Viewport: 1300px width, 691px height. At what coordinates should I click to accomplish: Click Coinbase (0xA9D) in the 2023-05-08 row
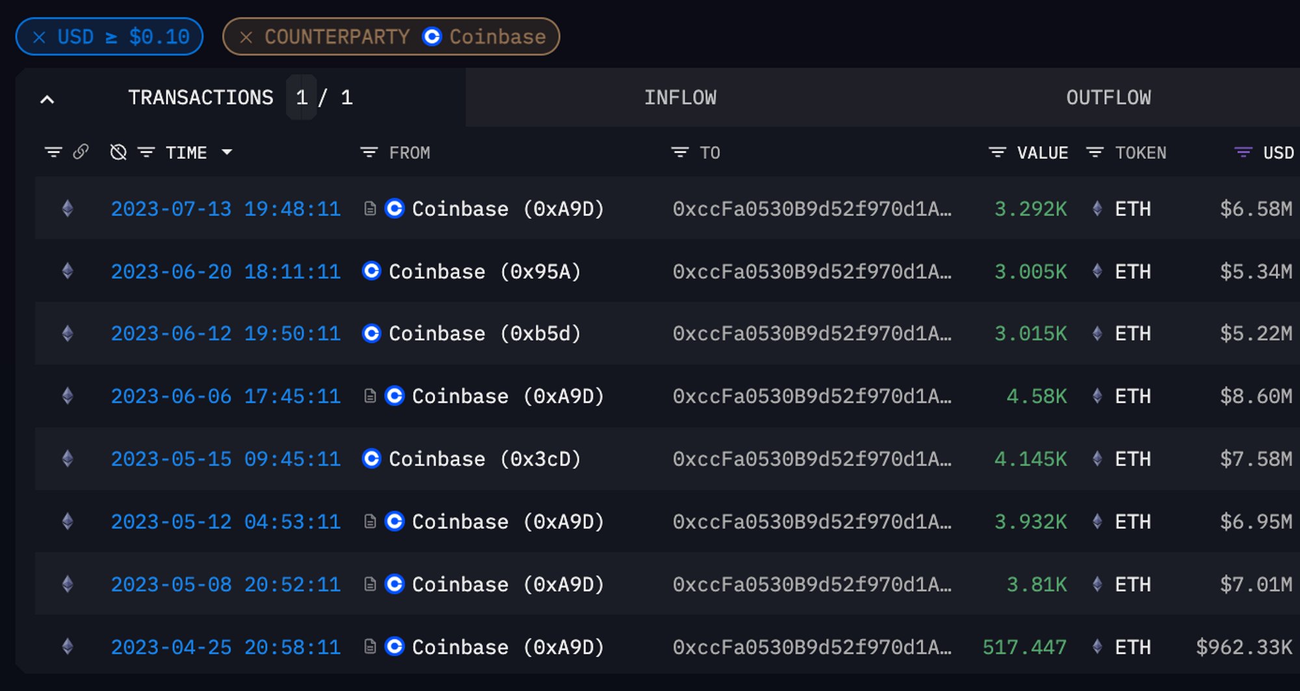pos(508,584)
